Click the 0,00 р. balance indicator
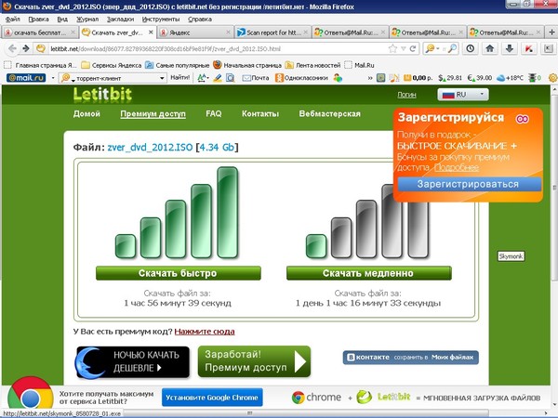This screenshot has width=558, height=418. point(418,77)
